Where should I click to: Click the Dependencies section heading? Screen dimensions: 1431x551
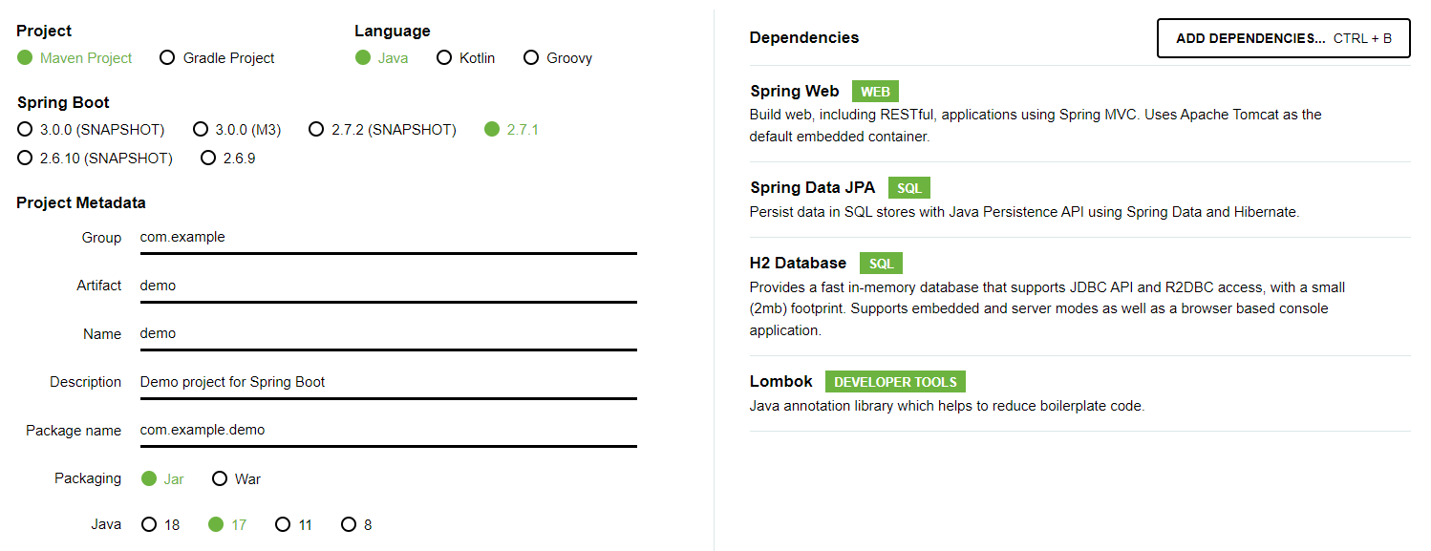[x=804, y=38]
